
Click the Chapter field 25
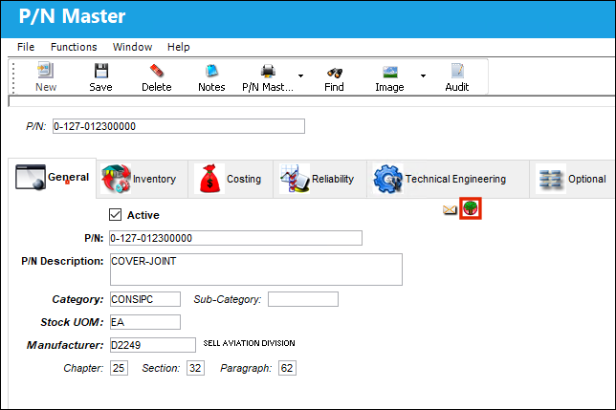[119, 368]
